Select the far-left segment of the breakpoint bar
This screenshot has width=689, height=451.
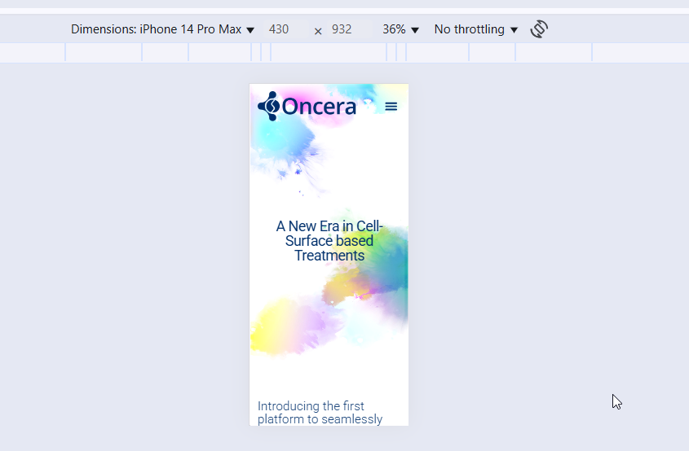[x=33, y=53]
